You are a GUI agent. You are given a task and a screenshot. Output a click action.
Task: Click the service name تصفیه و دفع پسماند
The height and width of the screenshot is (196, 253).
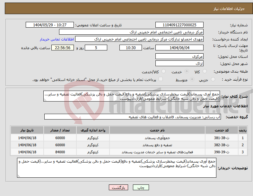pos(157,145)
